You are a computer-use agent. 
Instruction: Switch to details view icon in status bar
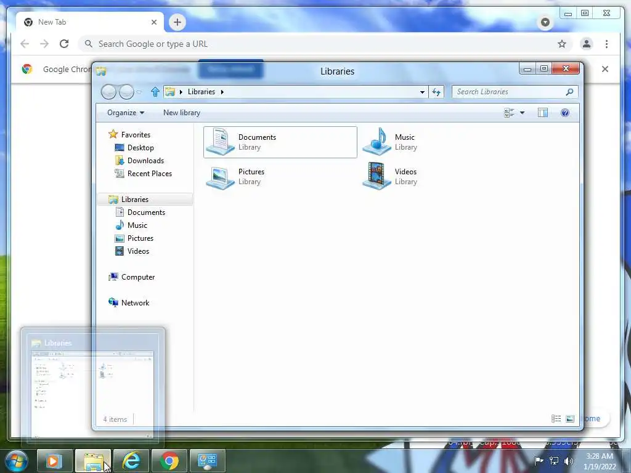click(556, 419)
